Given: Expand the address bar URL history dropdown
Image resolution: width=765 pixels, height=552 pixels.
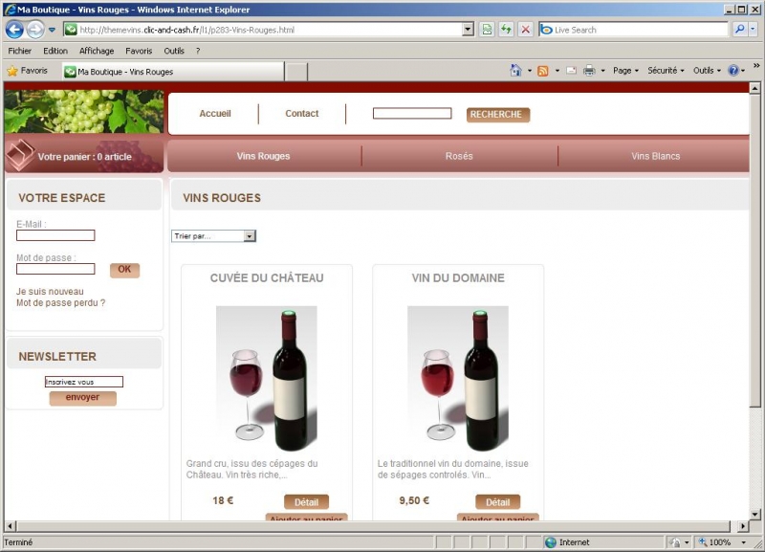Looking at the screenshot, I should pos(468,30).
